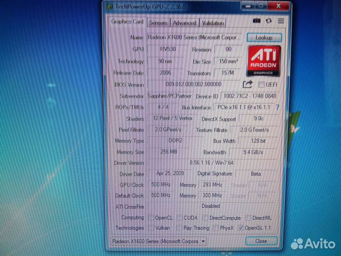Toggle the PhysX checkbox
The height and width of the screenshot is (256, 341).
pyautogui.click(x=216, y=228)
